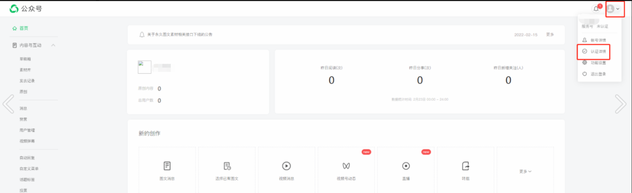Click the 转载 share icon

pos(465,166)
